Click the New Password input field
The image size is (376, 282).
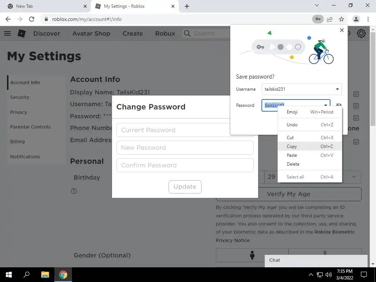point(185,148)
